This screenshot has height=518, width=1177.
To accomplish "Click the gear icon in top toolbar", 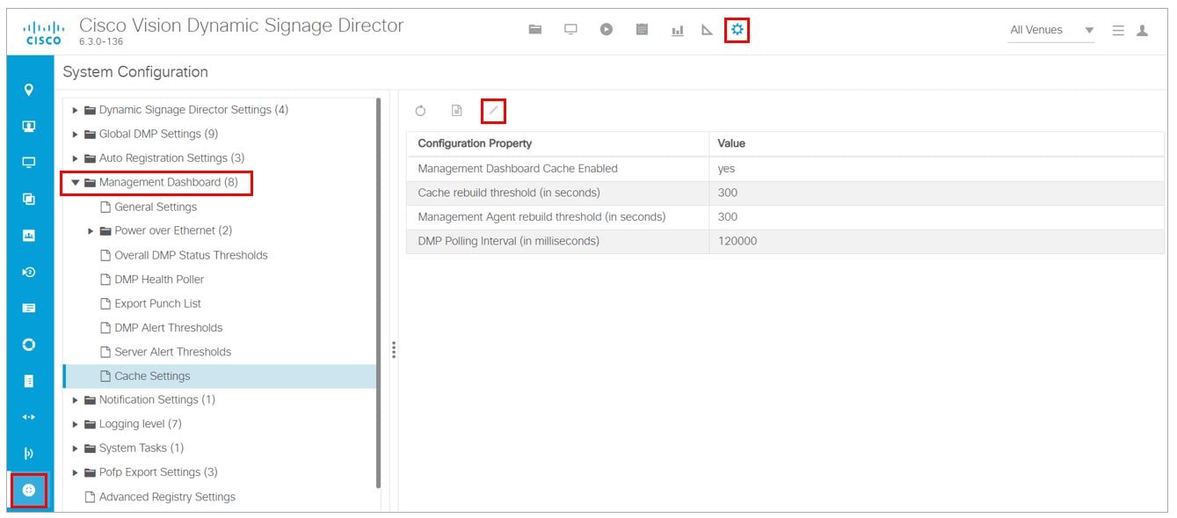I will click(x=737, y=30).
